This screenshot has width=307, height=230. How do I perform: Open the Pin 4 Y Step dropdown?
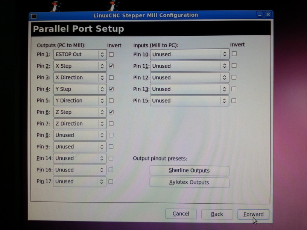pos(80,89)
